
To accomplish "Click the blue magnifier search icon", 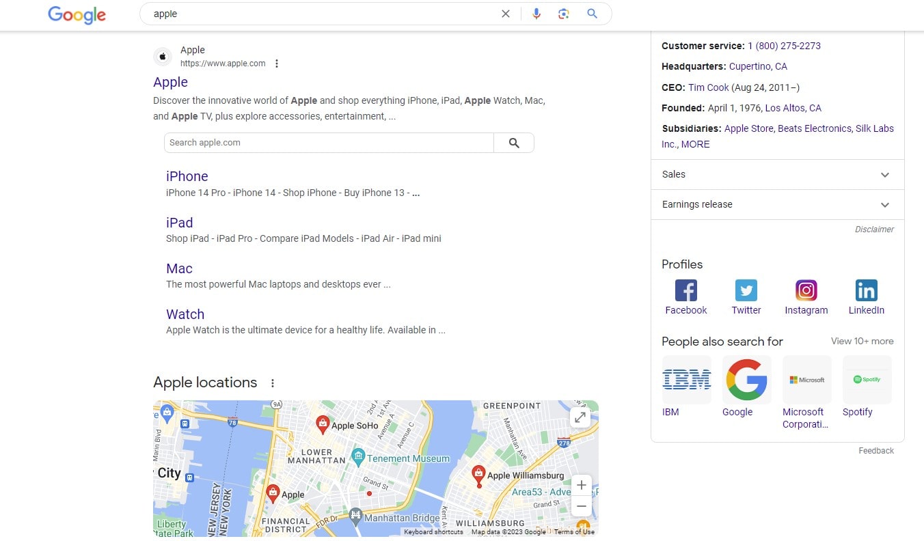I will point(592,14).
